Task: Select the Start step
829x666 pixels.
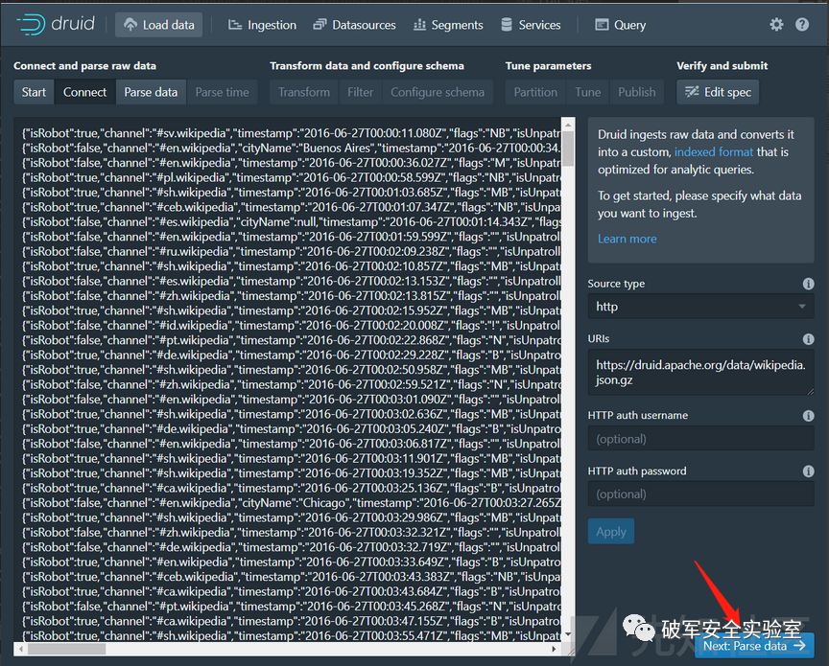Action: pos(34,92)
